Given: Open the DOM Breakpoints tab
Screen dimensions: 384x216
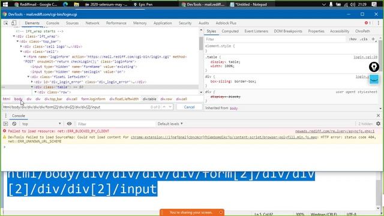Looking at the screenshot, I should point(288,31).
